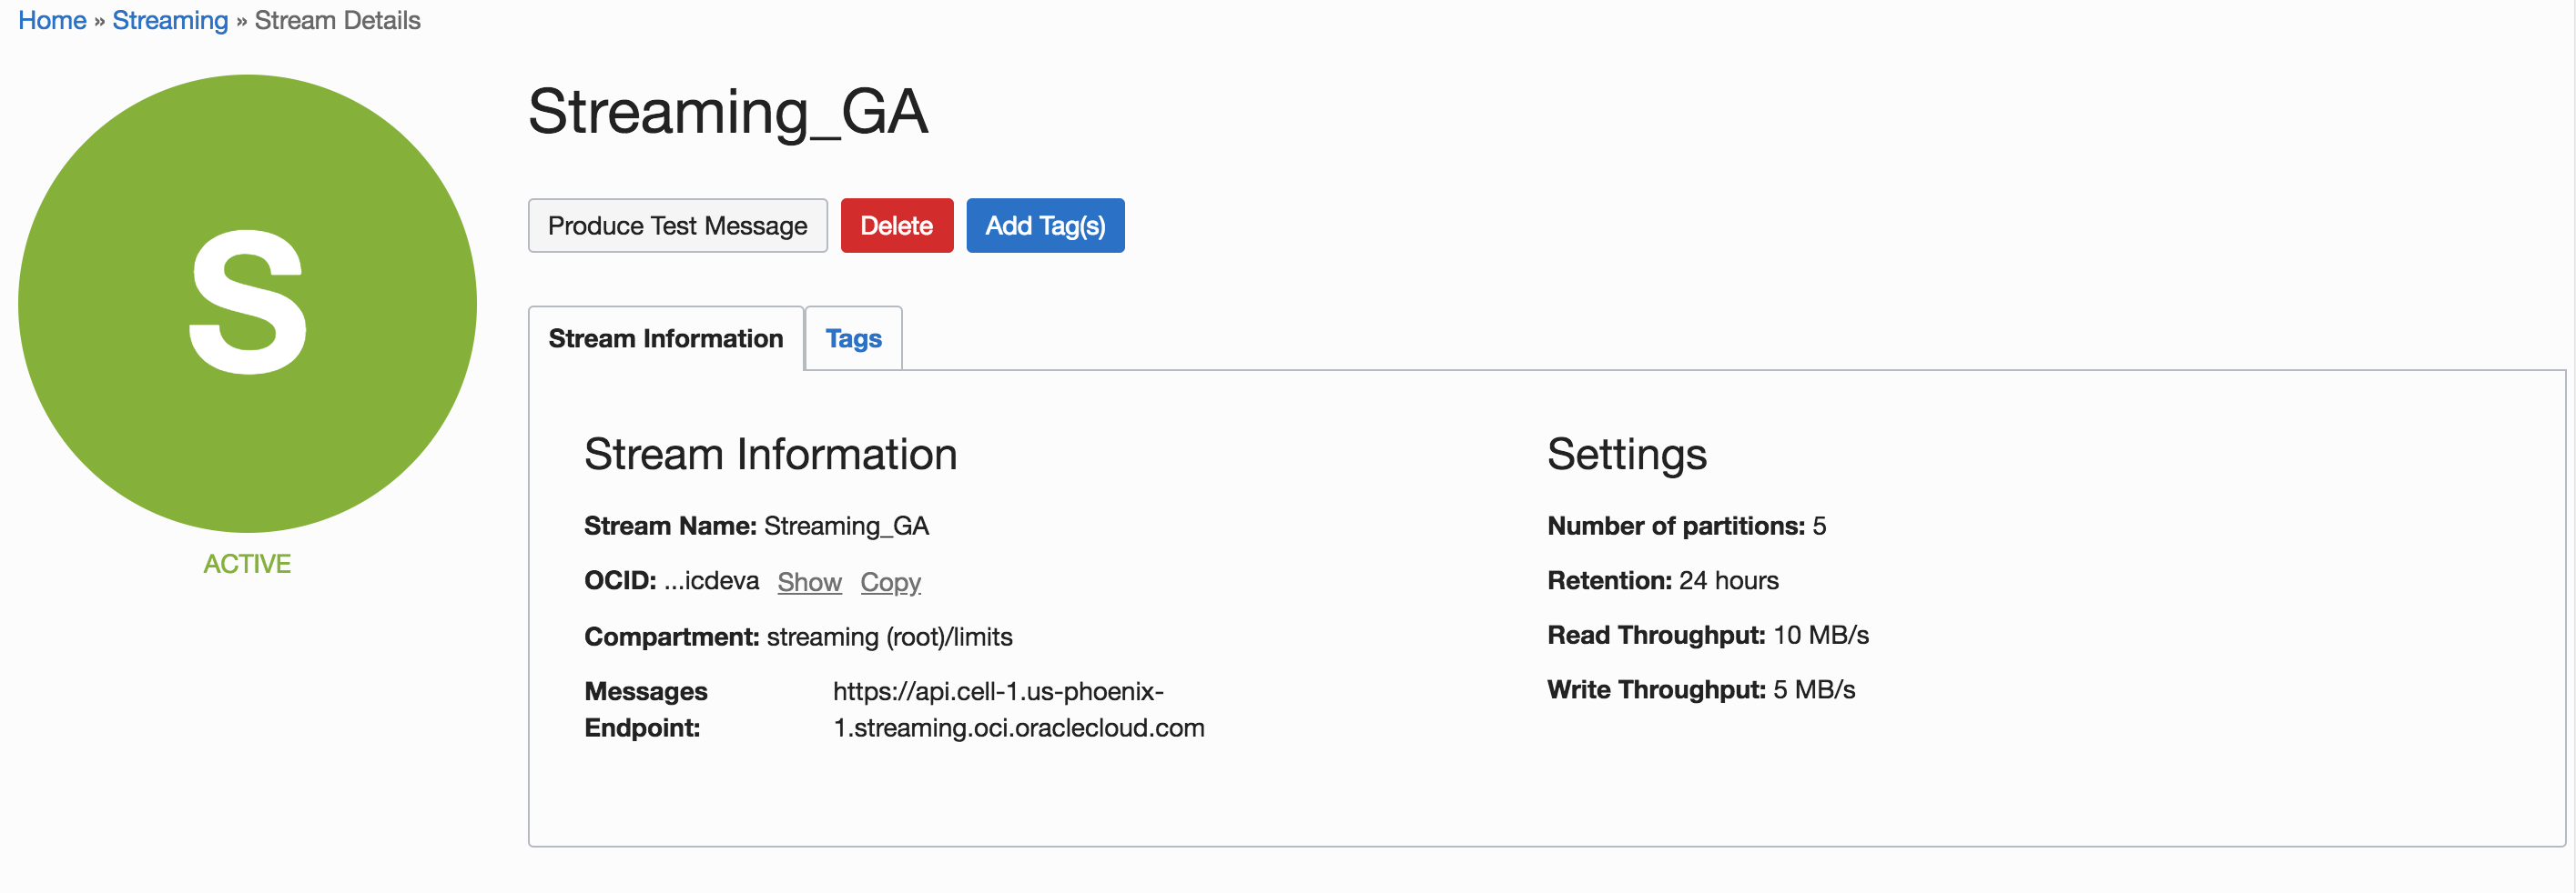Copy the stream OCID

point(890,581)
